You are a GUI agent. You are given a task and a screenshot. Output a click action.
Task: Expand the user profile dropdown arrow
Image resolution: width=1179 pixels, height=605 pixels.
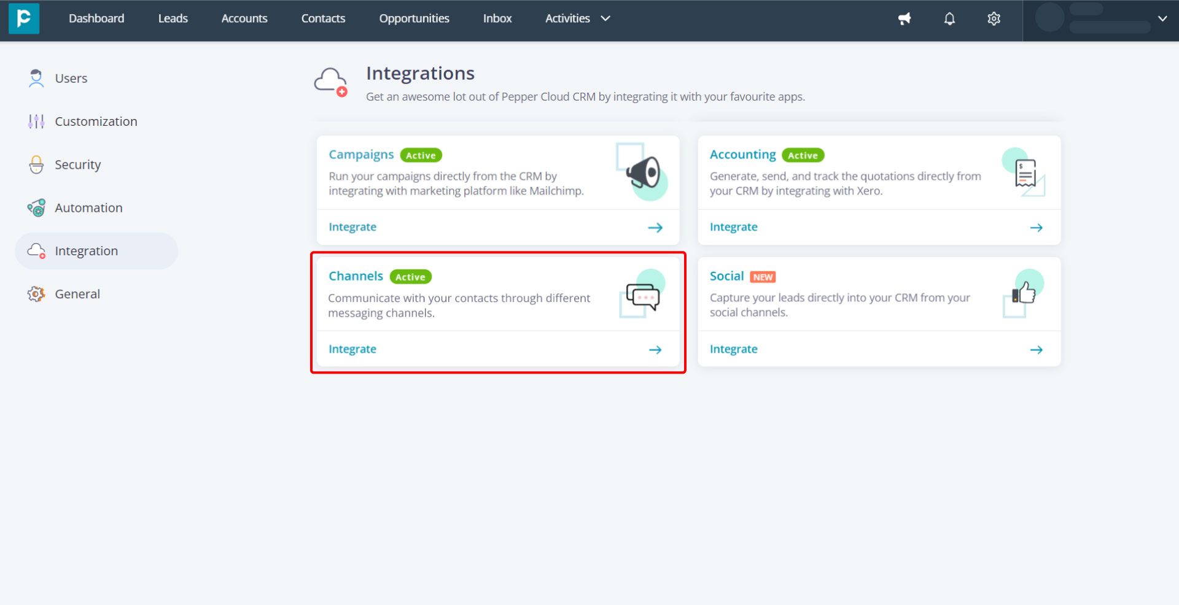pos(1162,18)
